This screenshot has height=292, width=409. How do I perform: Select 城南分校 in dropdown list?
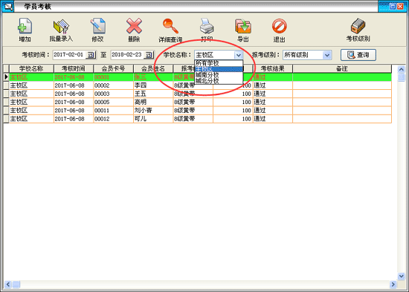219,75
